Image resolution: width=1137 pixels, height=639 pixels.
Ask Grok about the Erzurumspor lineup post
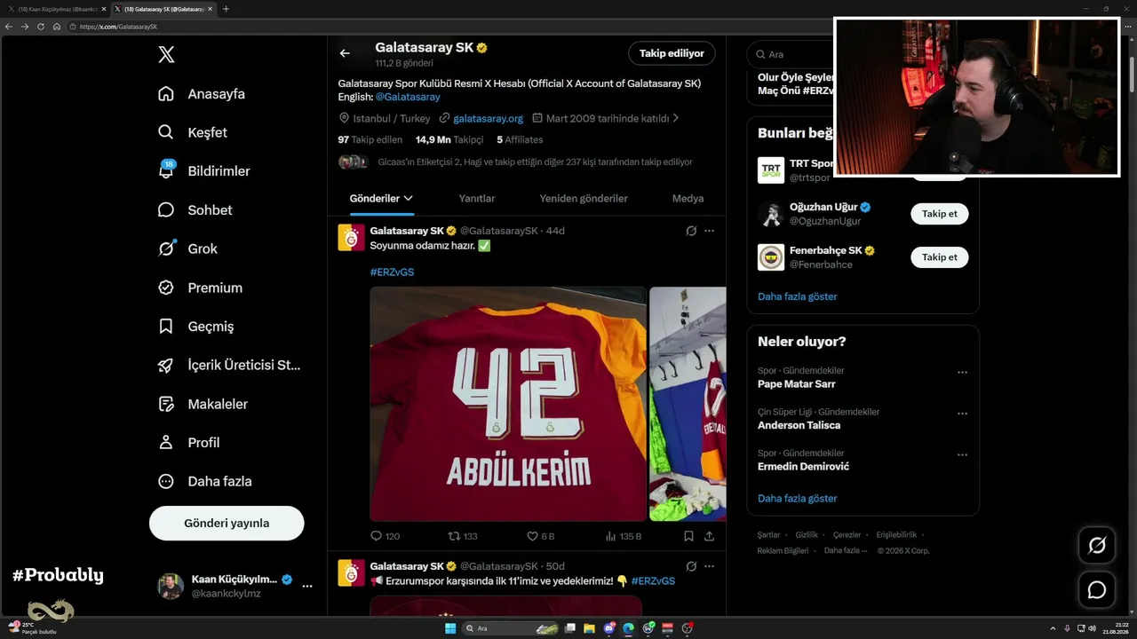coord(691,566)
